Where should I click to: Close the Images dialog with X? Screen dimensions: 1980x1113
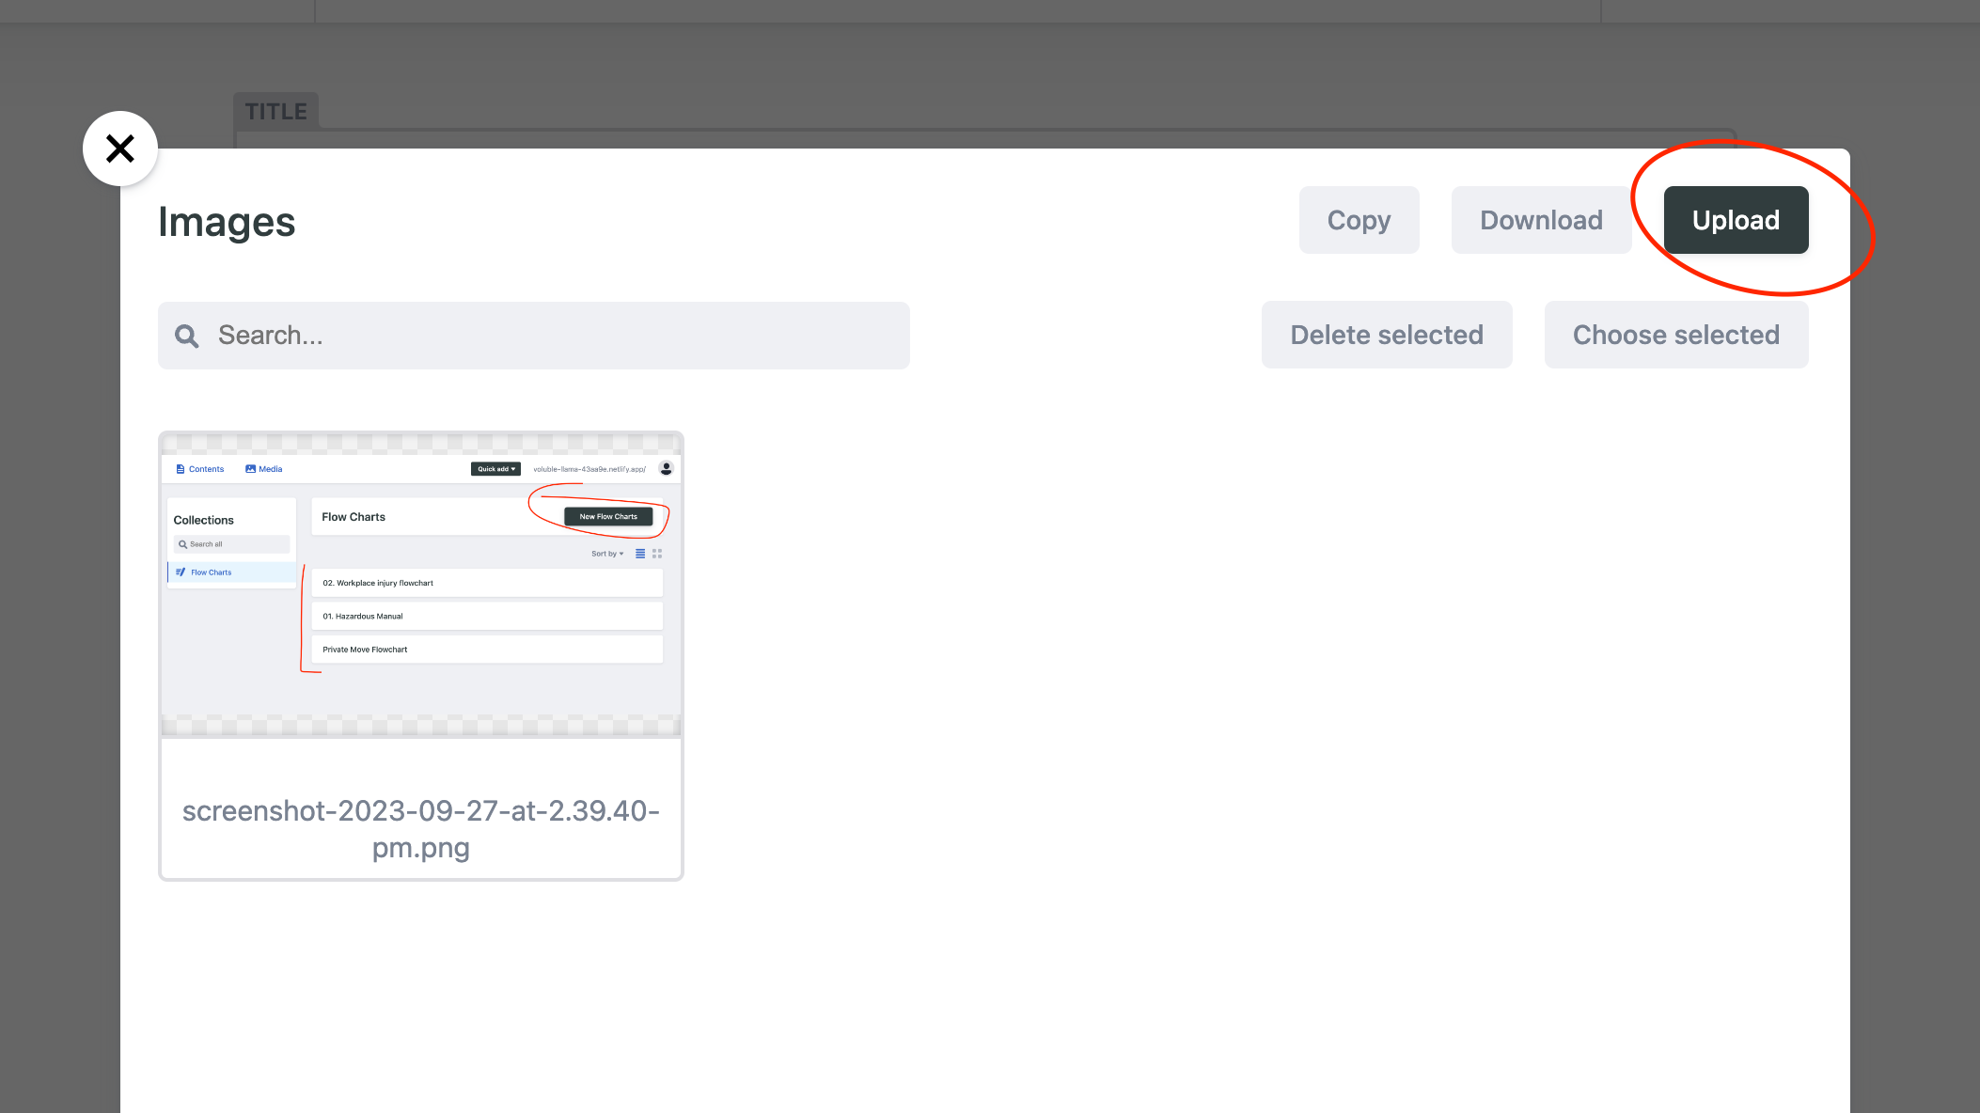tap(120, 149)
